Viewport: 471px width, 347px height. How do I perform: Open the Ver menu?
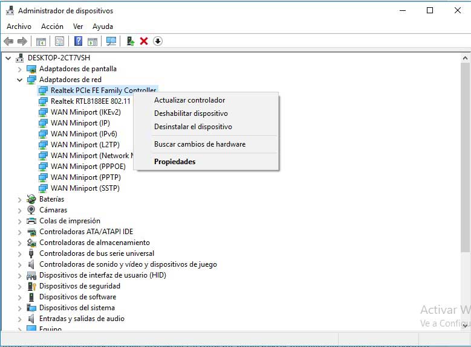(x=78, y=27)
